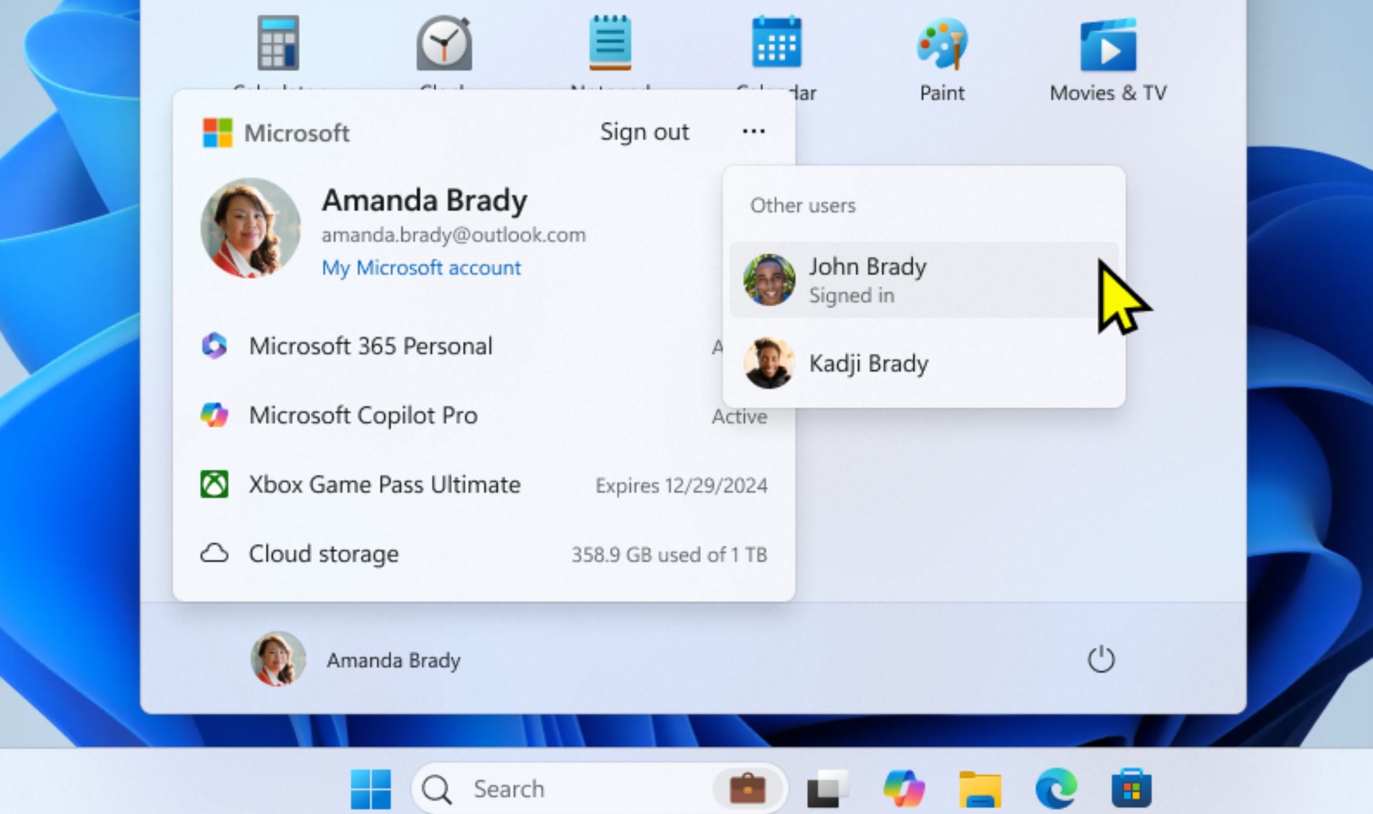Open My Microsoft account link

[421, 268]
